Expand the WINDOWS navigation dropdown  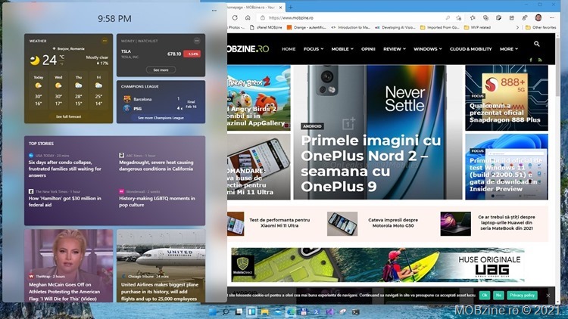(x=427, y=49)
